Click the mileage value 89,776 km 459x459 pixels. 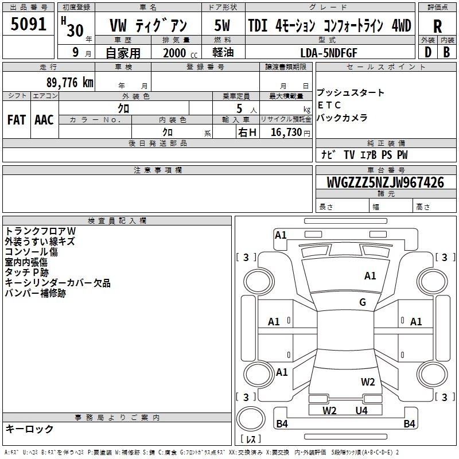(70, 83)
